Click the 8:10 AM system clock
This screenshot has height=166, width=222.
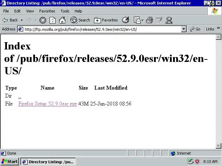(210, 162)
